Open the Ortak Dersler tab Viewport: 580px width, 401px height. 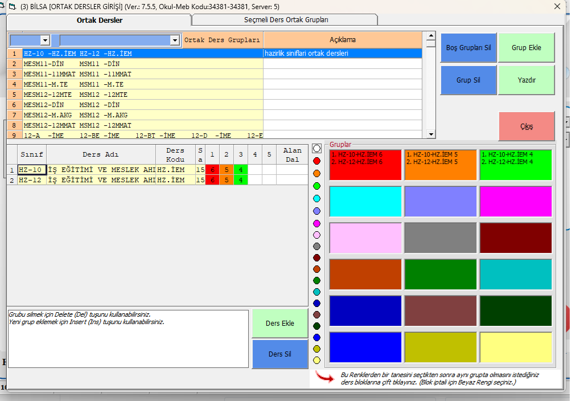[x=100, y=20]
